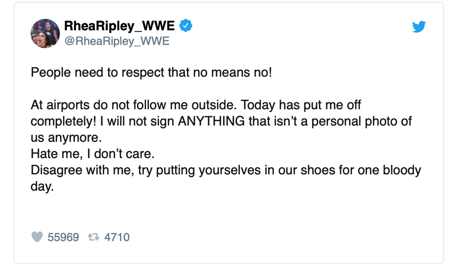
Task: Click the 55969 likes count
Action: tap(63, 237)
